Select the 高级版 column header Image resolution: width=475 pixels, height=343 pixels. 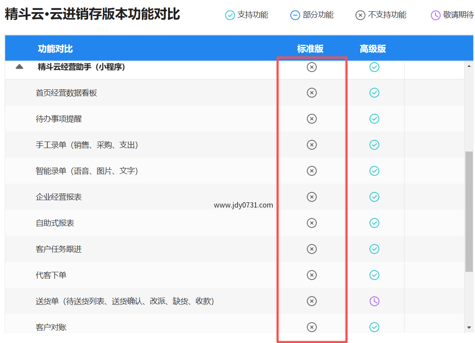pyautogui.click(x=373, y=49)
